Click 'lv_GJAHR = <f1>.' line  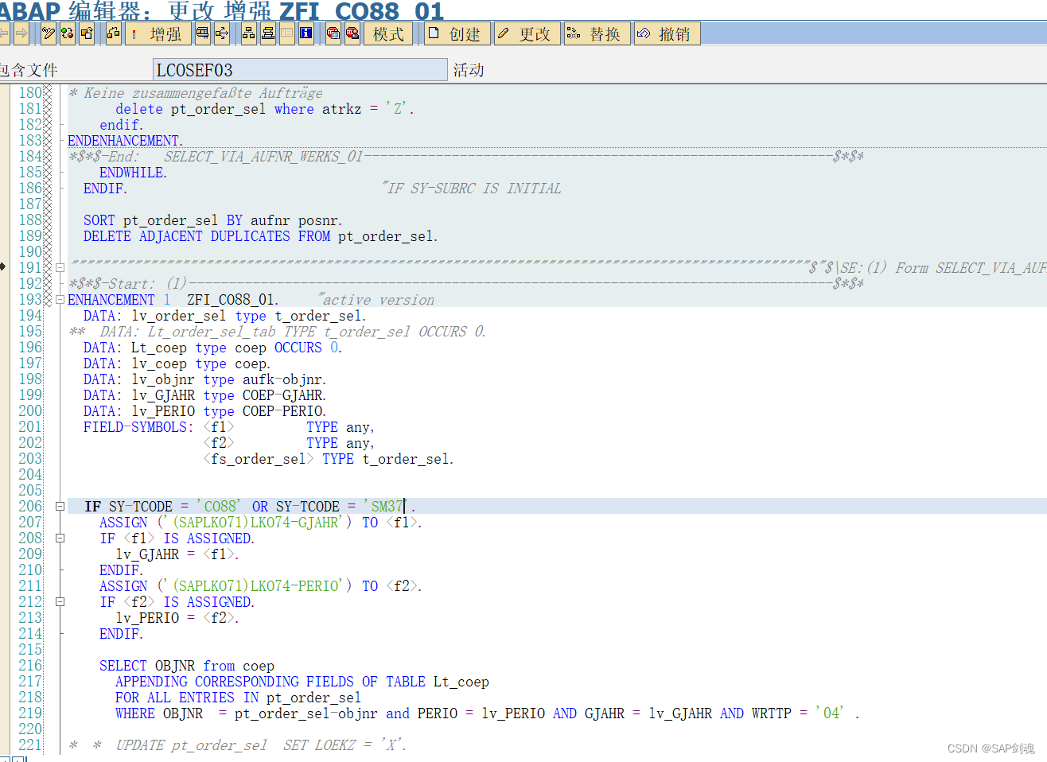[x=177, y=554]
